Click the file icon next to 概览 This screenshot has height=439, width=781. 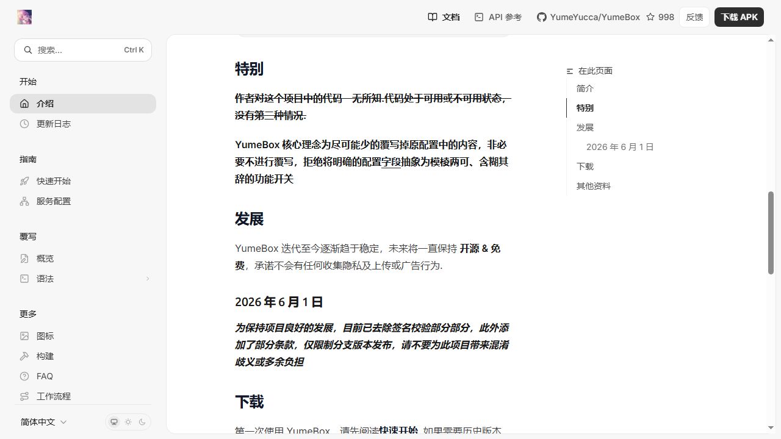point(24,259)
